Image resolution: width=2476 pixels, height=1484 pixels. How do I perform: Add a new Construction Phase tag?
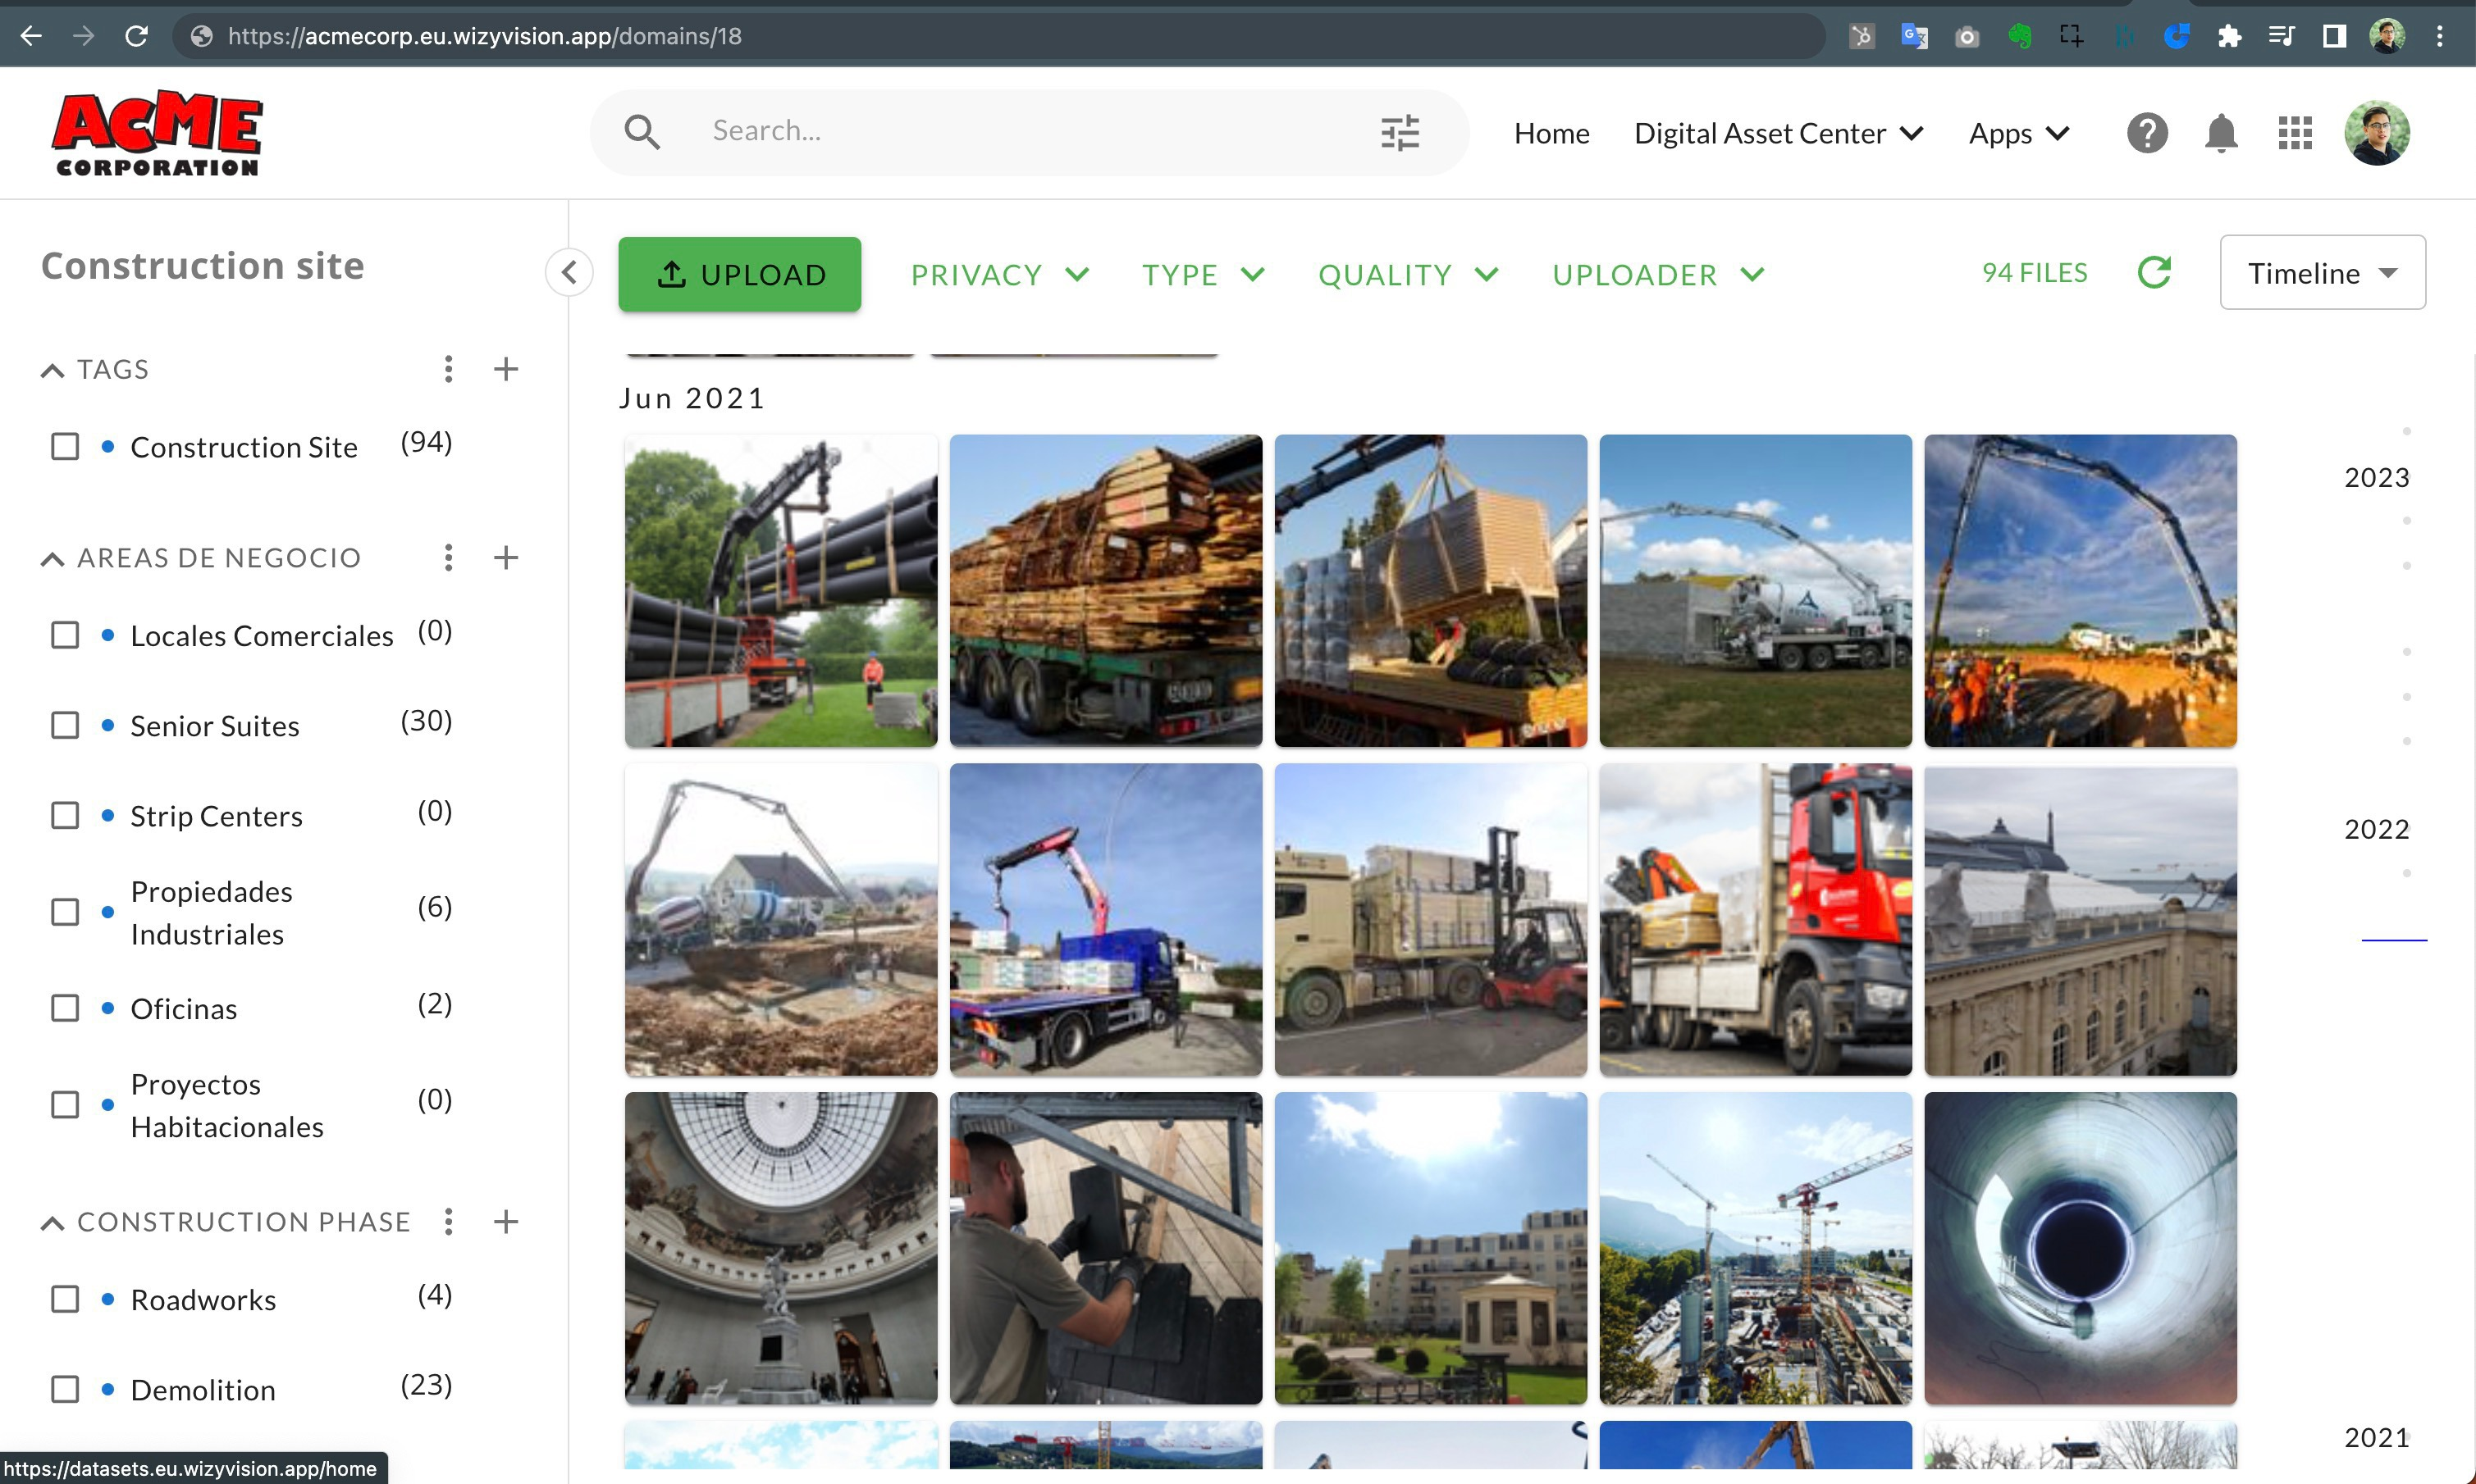[x=506, y=1221]
